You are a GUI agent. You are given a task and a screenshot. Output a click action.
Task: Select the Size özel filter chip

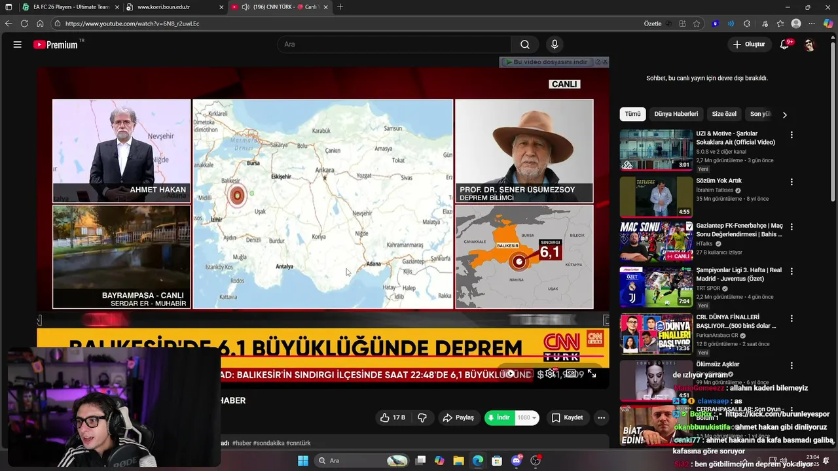(x=724, y=114)
